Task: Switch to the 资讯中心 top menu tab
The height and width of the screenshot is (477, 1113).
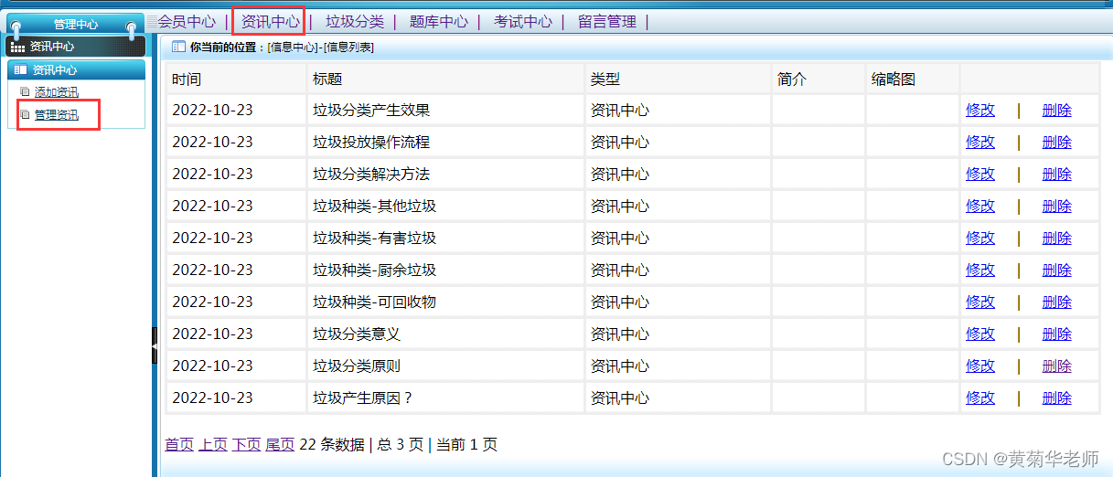Action: [x=270, y=21]
